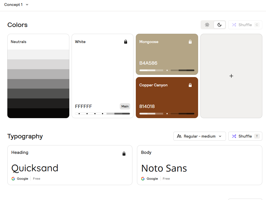Viewport: 266px width, 200px height.
Task: Select the black bottom neutral swatch
Action: [38, 113]
